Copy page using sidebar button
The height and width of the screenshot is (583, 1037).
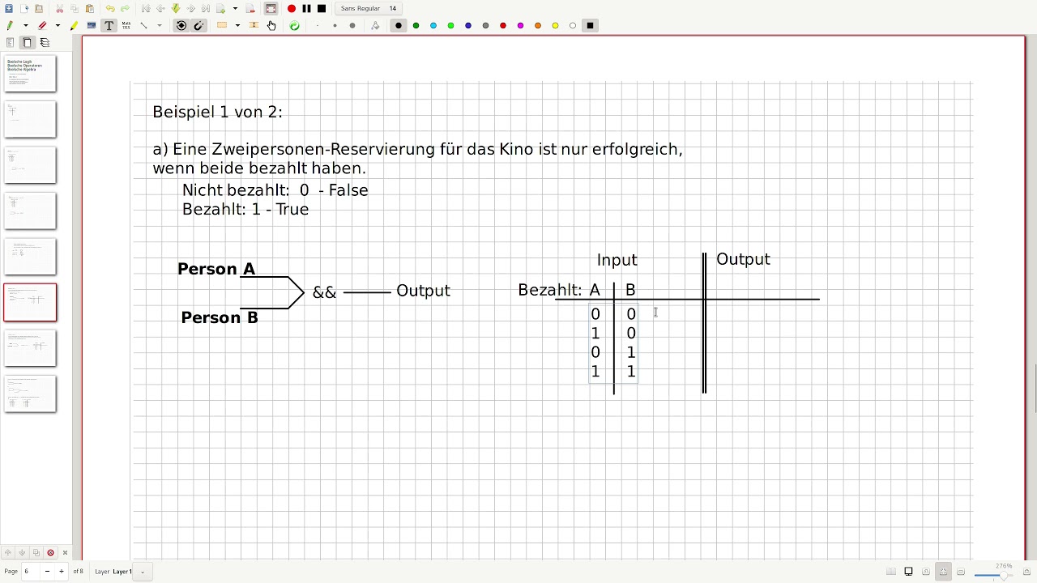(x=36, y=553)
